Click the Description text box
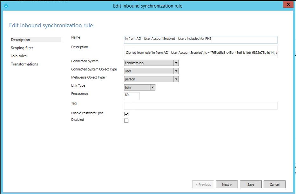296x194 pixels. tap(200, 52)
